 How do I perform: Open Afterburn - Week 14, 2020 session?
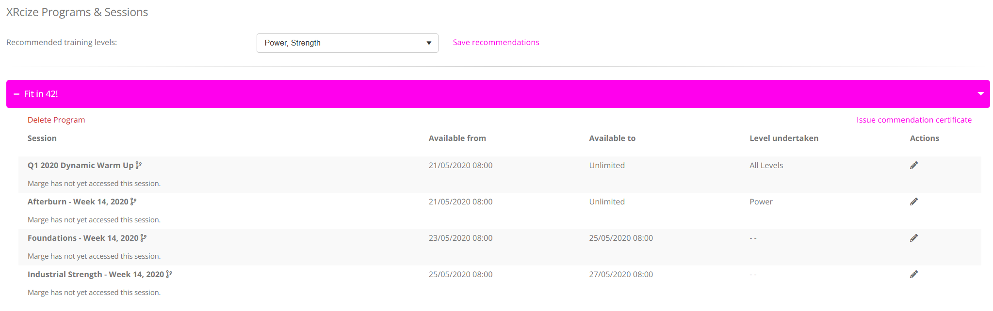point(78,202)
